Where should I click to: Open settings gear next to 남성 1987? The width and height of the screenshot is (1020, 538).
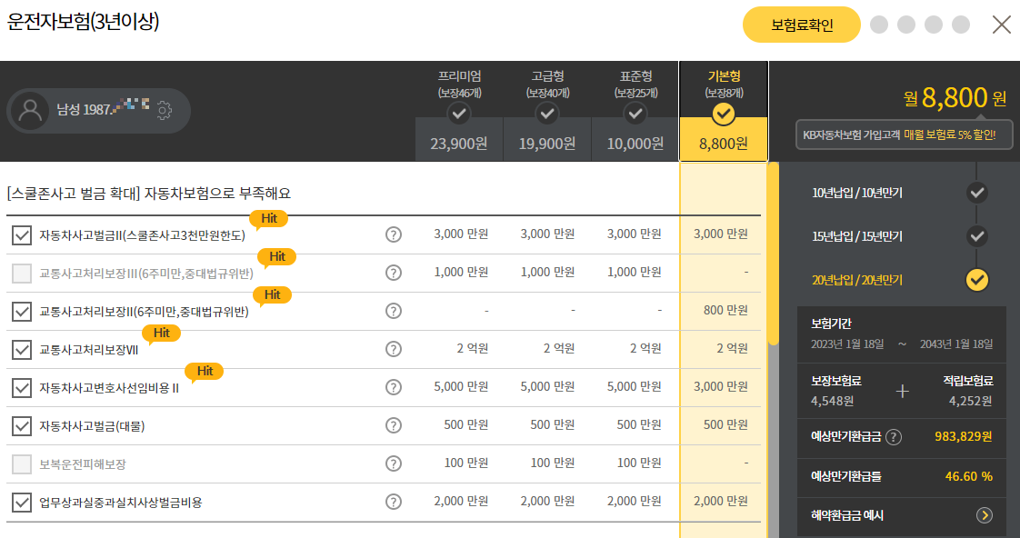click(164, 110)
